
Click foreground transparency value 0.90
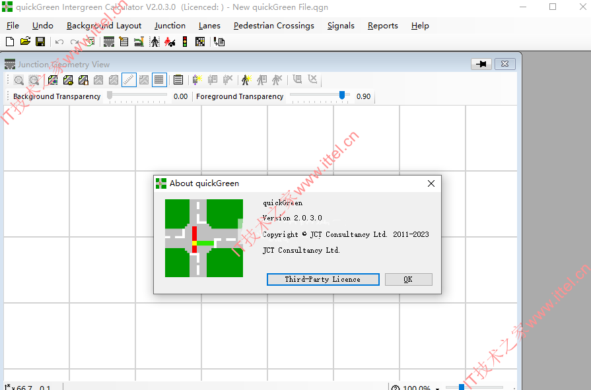[x=363, y=96]
